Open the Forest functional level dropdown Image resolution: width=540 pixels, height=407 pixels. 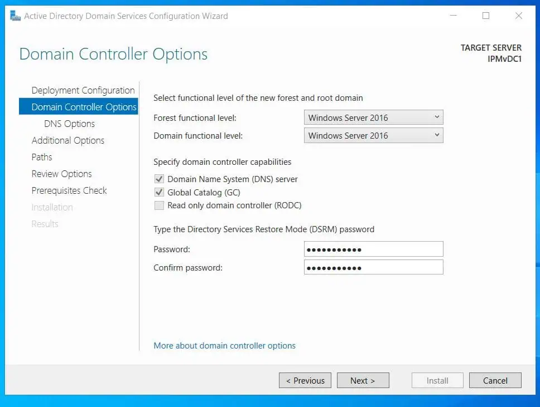pyautogui.click(x=373, y=117)
